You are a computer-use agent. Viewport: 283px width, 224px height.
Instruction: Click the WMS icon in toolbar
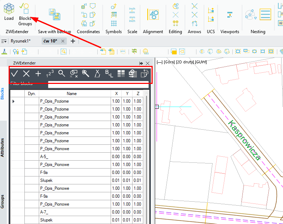[123, 51]
